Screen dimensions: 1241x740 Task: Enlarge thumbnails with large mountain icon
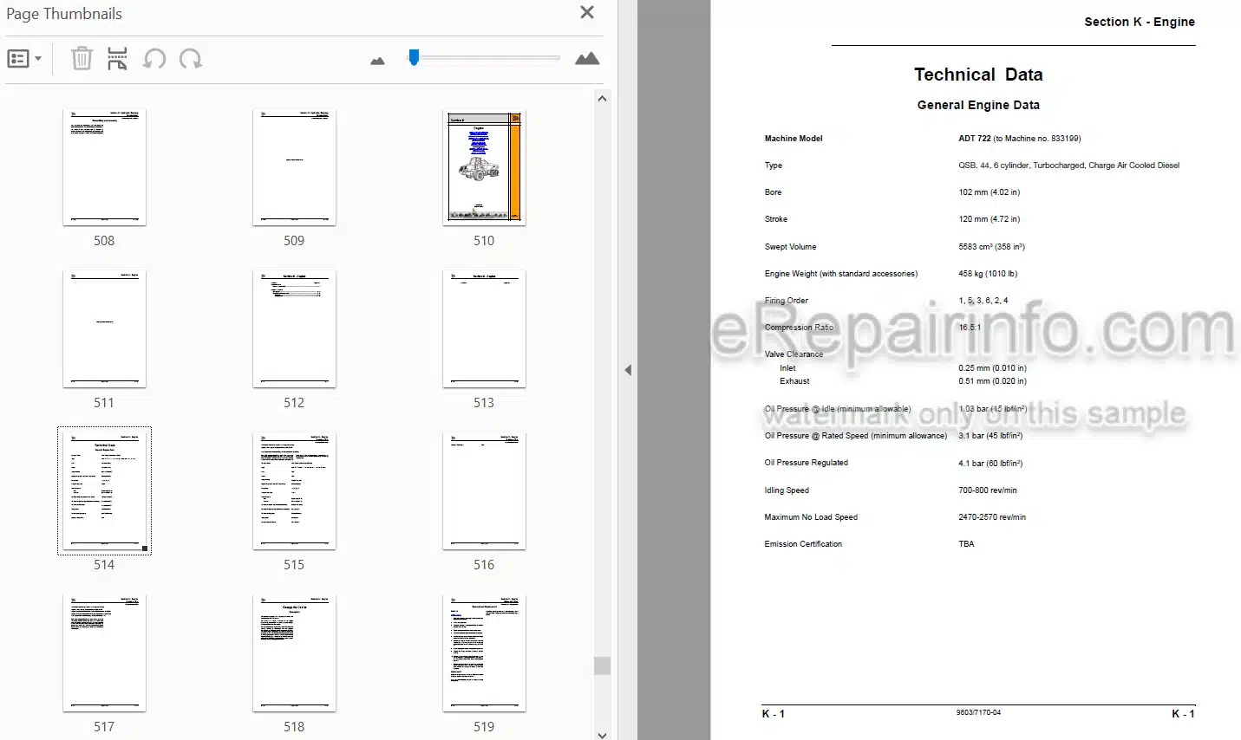point(587,59)
